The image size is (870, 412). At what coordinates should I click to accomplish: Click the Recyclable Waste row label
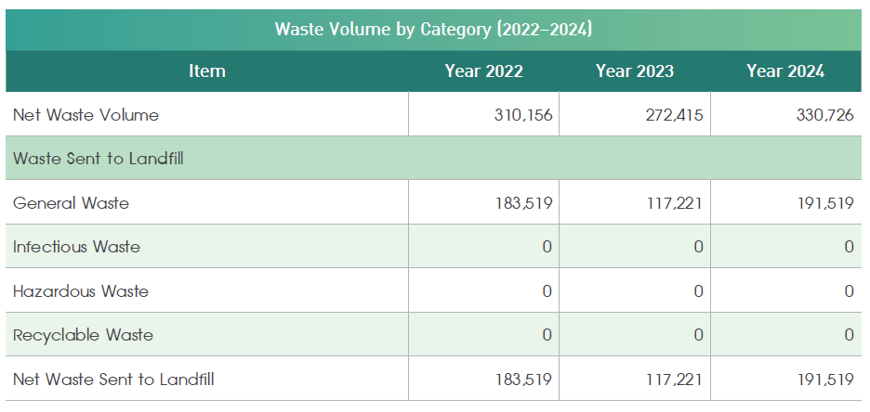click(x=83, y=335)
